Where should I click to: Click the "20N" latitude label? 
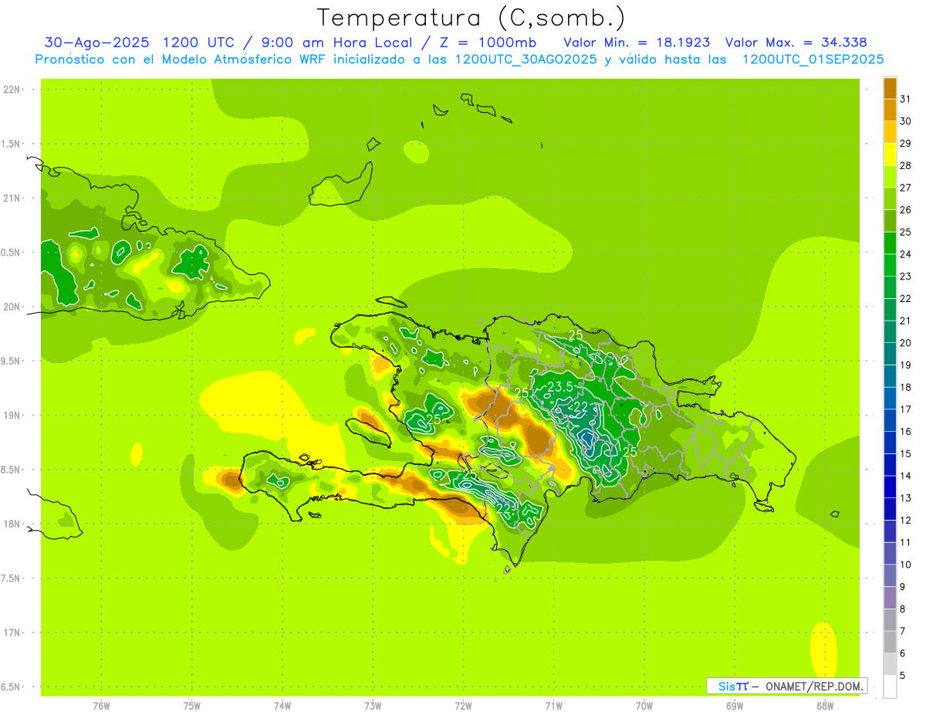(x=12, y=307)
